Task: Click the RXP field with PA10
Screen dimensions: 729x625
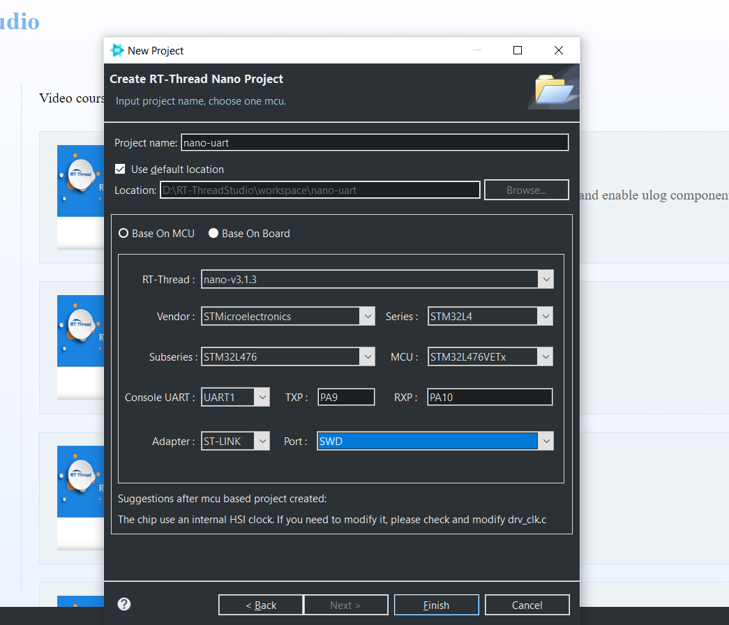Action: point(490,397)
